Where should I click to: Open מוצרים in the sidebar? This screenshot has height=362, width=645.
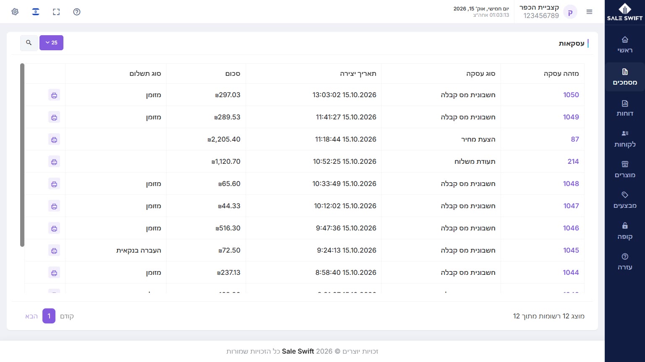(625, 170)
